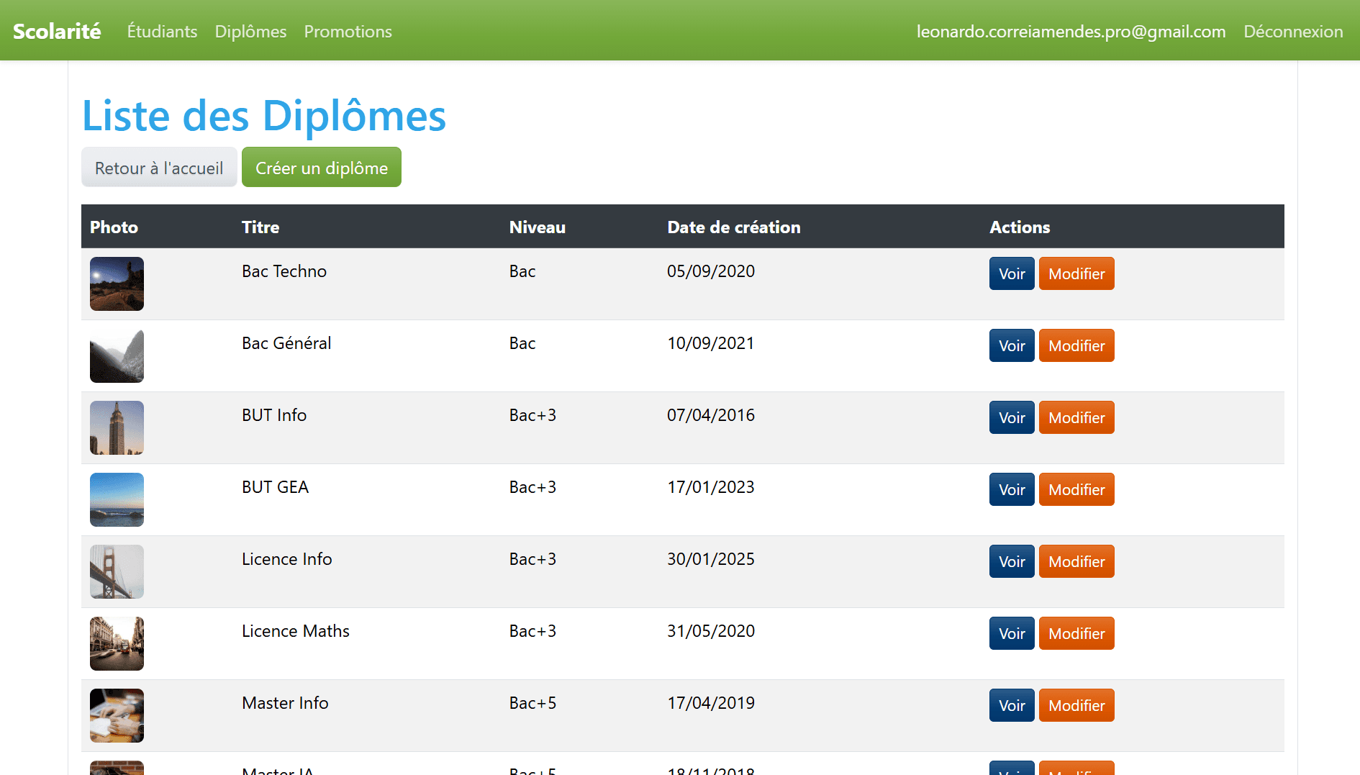
Task: Click Retour à l'accueil button
Action: (x=158, y=167)
